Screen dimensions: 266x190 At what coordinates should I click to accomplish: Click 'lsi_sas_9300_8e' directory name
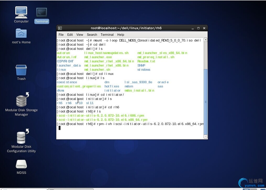tap(138, 82)
